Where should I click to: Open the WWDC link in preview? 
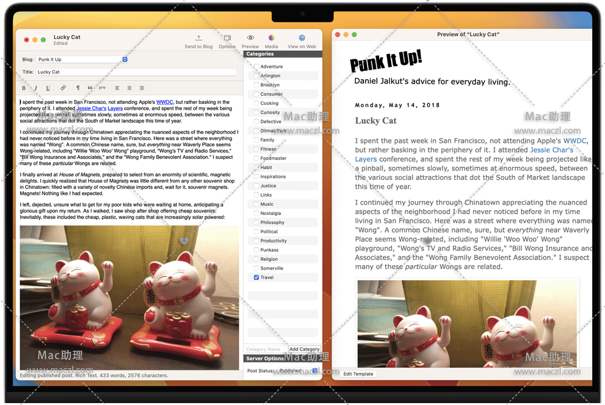point(574,141)
